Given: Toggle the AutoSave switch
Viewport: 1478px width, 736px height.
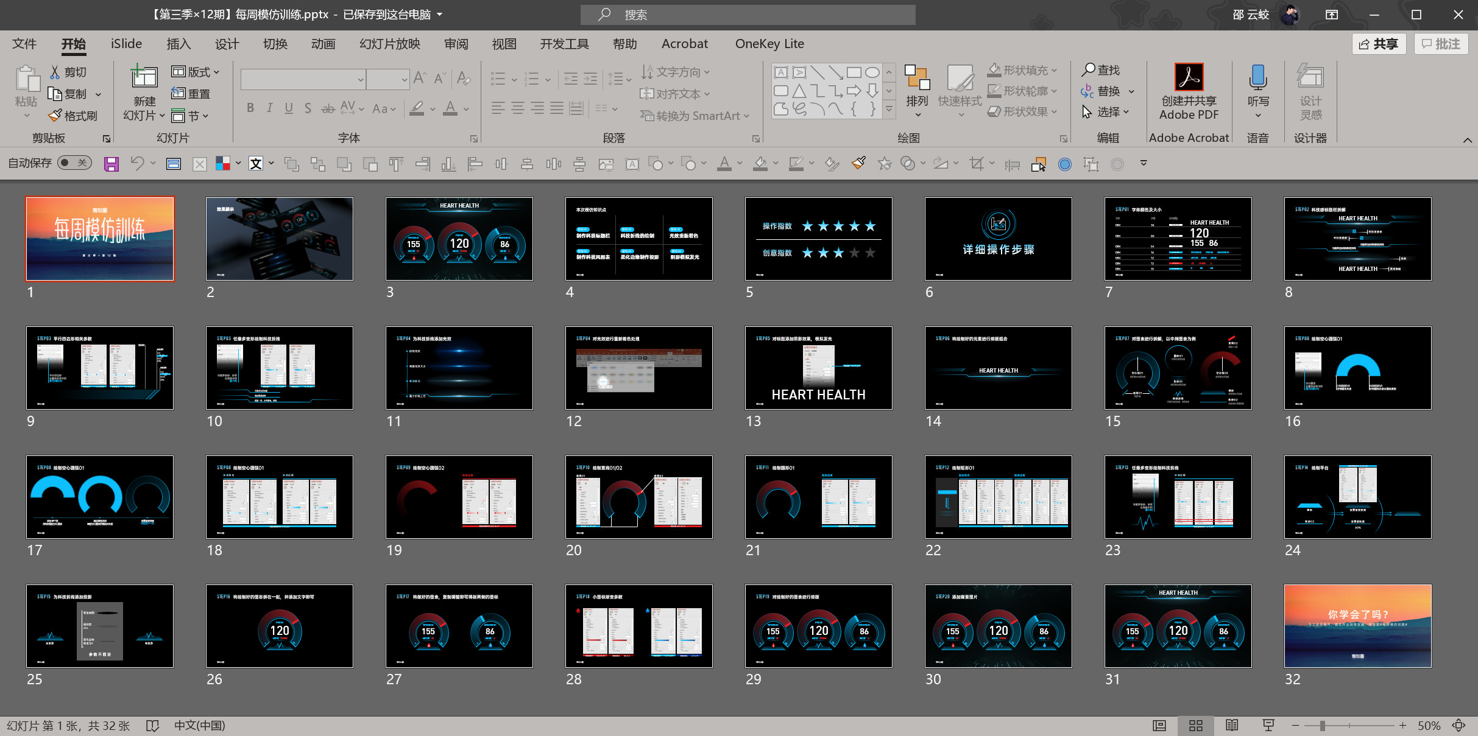Looking at the screenshot, I should pyautogui.click(x=74, y=163).
